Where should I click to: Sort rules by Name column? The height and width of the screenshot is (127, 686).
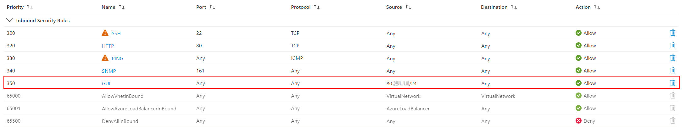(122, 7)
